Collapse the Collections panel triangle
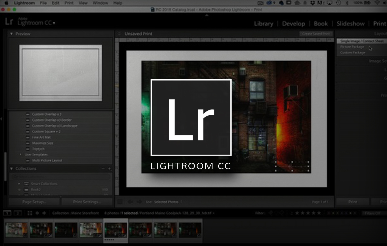The image size is (387, 246). (x=11, y=169)
